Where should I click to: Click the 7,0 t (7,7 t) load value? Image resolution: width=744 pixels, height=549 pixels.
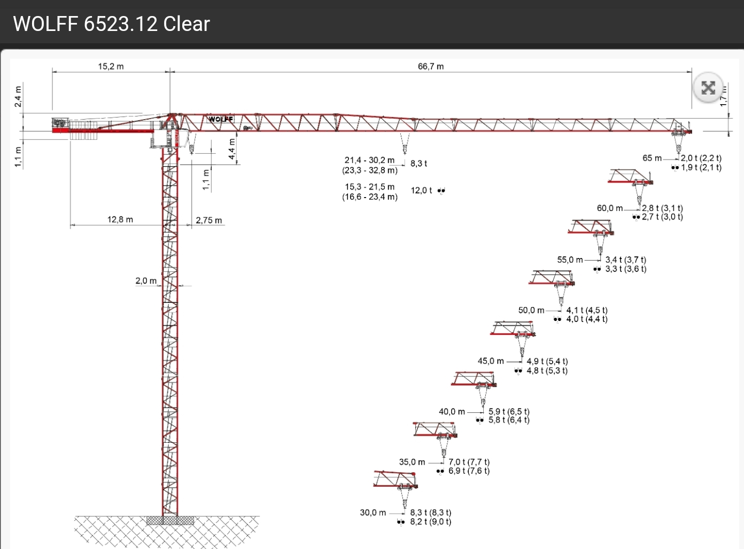tap(469, 462)
